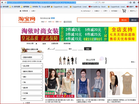Click the Taobao tw.taobao.com logo

tap(27, 20)
